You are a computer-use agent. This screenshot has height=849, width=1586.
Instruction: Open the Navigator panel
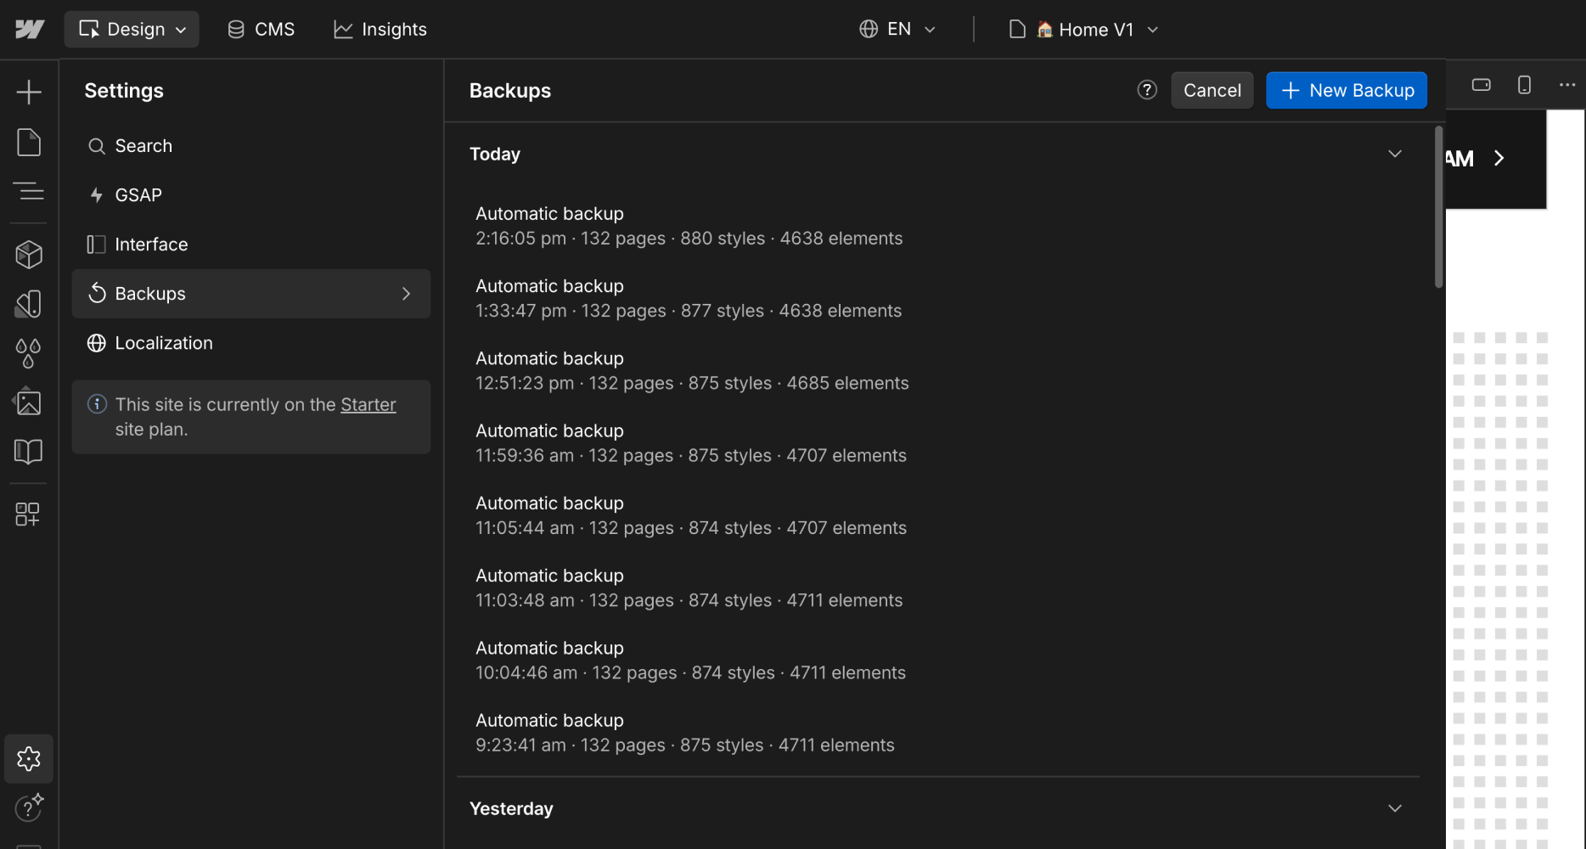pos(29,191)
